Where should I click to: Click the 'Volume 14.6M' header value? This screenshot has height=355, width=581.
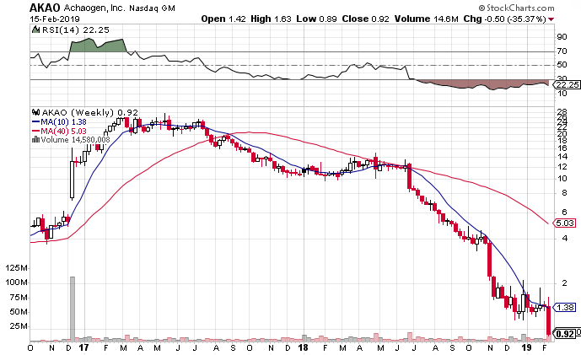coord(426,19)
